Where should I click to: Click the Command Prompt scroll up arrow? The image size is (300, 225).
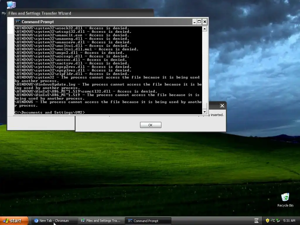(204, 29)
